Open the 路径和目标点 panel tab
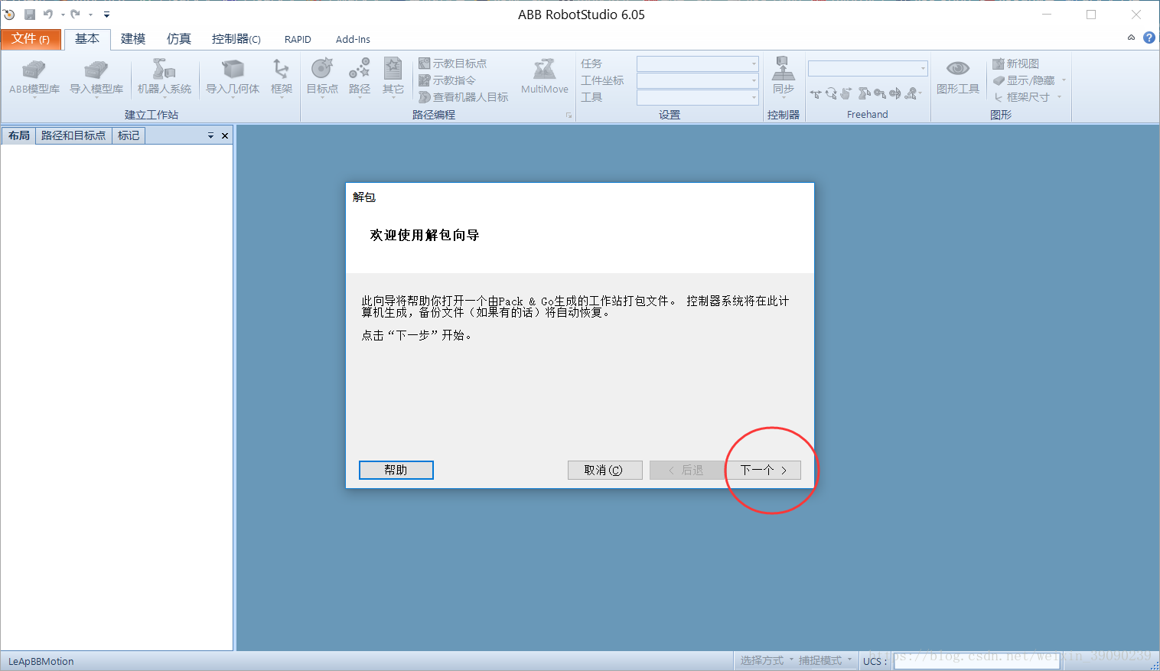Image resolution: width=1160 pixels, height=671 pixels. pos(73,135)
